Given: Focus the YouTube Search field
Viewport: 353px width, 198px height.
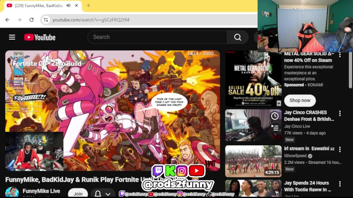Looking at the screenshot, I should pyautogui.click(x=157, y=37).
